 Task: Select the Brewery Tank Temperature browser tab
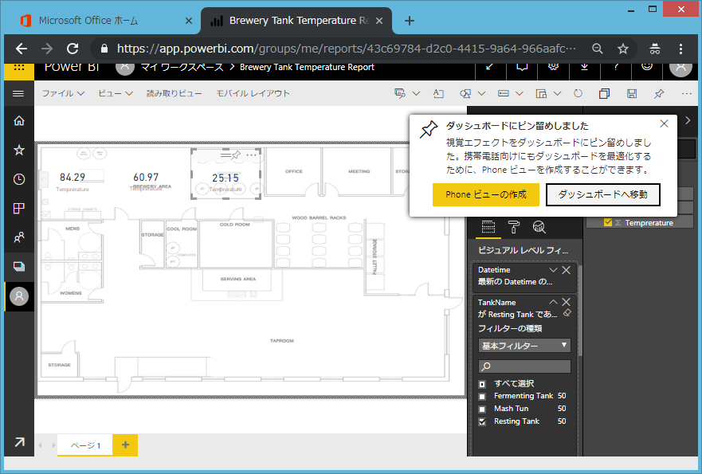296,21
